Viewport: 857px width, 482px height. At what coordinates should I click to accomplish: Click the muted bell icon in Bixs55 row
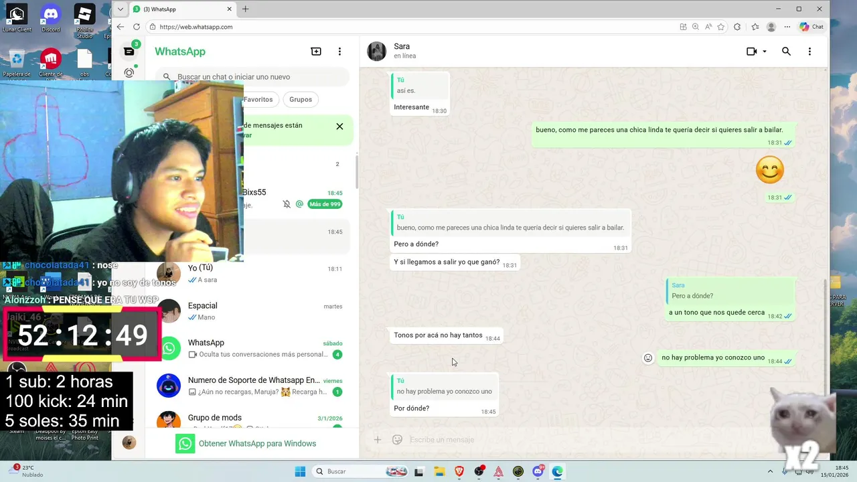(287, 204)
